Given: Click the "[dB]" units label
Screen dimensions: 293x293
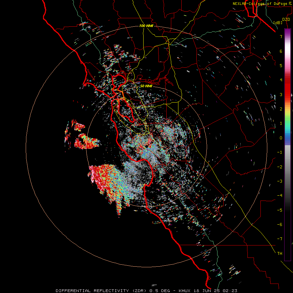Looking at the screenshot, I should click(278, 22).
